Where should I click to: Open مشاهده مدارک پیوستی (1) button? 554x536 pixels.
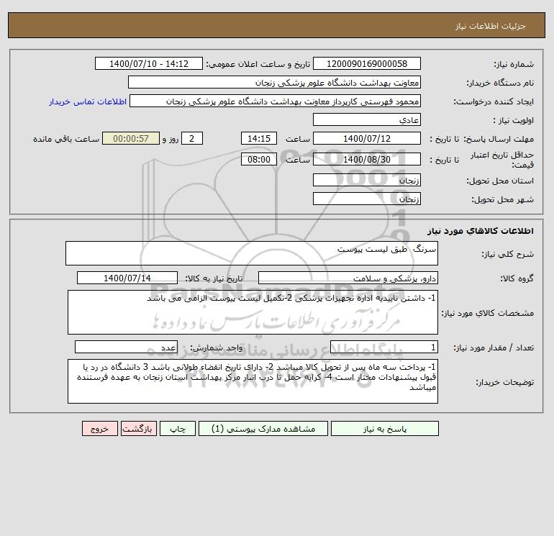click(263, 429)
